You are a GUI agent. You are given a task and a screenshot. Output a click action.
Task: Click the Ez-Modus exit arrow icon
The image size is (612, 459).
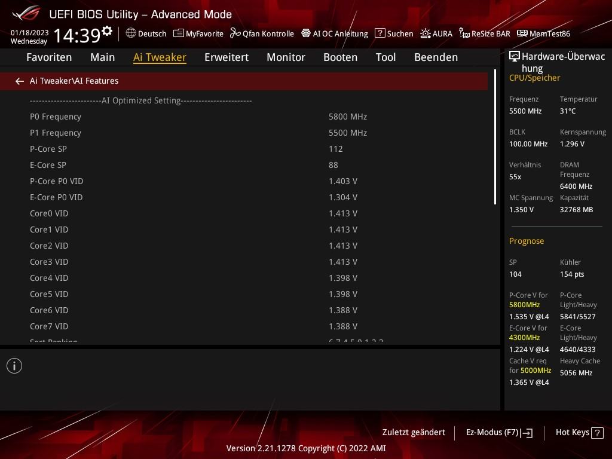point(527,433)
